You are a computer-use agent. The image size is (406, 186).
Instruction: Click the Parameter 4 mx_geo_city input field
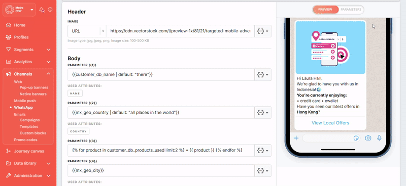point(161,170)
